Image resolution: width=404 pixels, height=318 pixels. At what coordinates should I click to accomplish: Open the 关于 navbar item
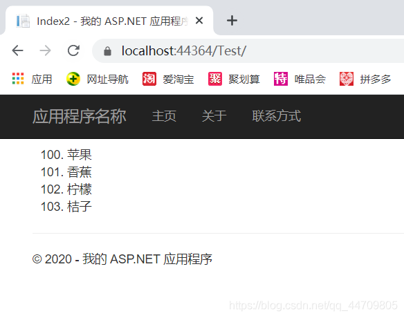click(x=214, y=116)
